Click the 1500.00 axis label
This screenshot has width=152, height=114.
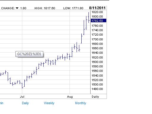click(x=97, y=85)
